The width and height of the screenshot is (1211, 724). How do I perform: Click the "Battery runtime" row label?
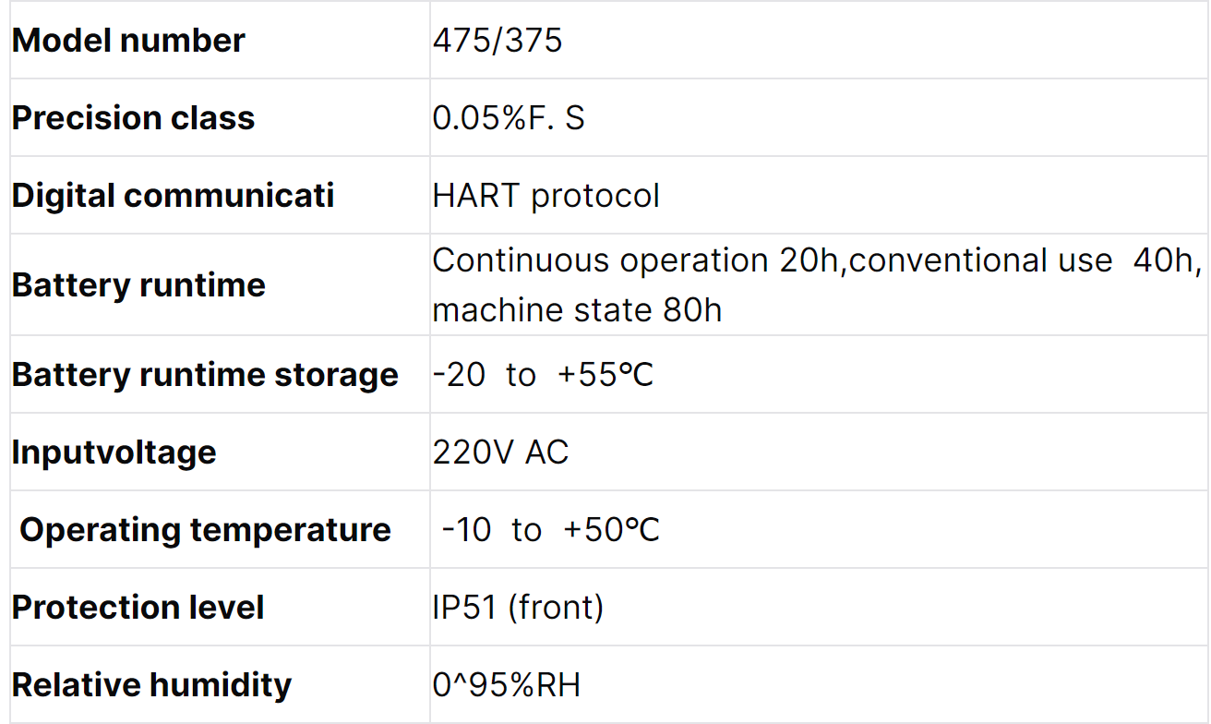coord(138,284)
